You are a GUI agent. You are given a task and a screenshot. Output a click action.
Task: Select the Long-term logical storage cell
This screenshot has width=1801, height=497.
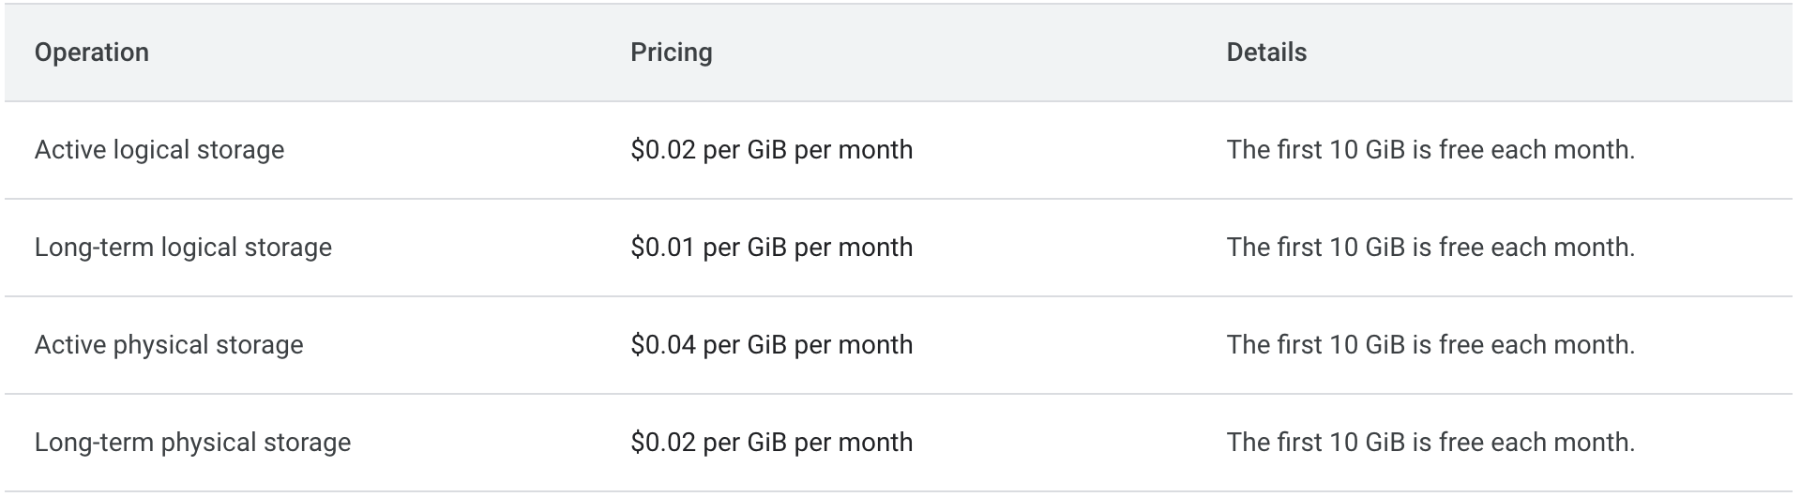(183, 248)
